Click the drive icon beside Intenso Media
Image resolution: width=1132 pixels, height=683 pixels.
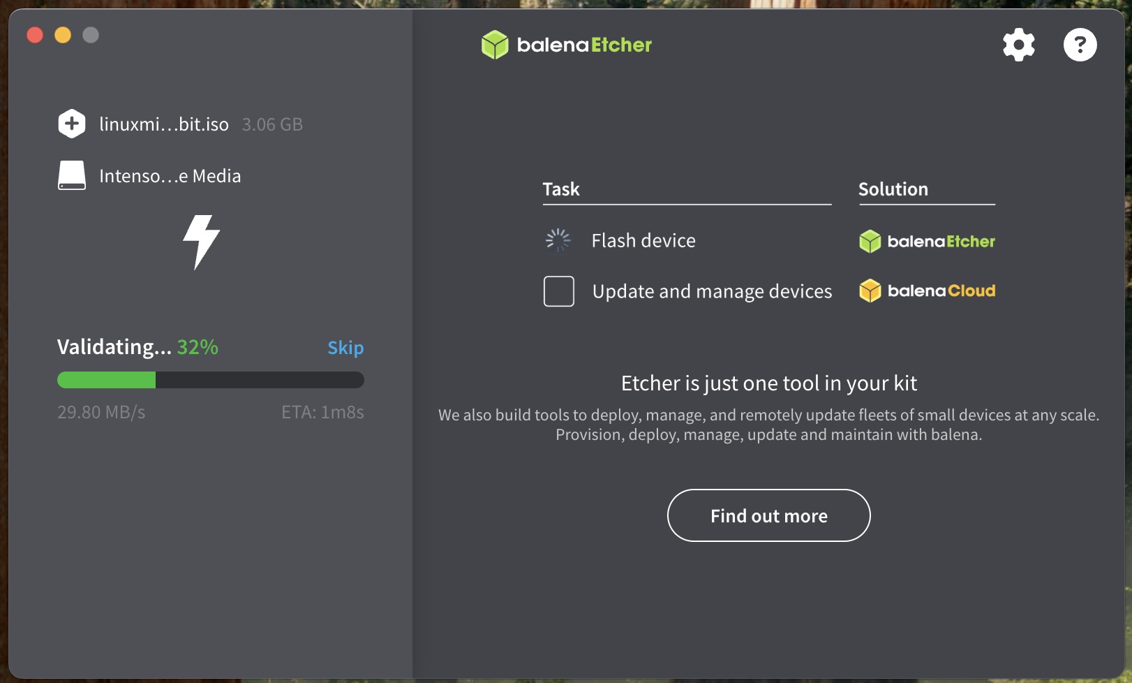pos(72,175)
